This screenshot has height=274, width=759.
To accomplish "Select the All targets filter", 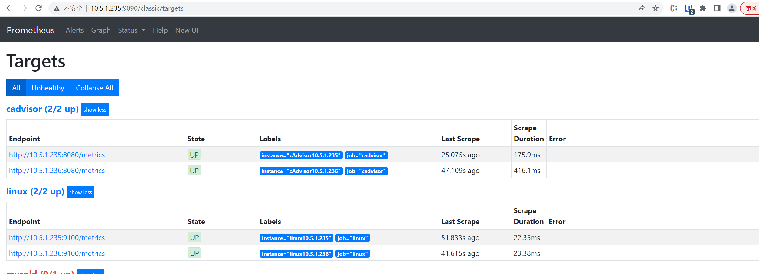I will click(x=16, y=88).
